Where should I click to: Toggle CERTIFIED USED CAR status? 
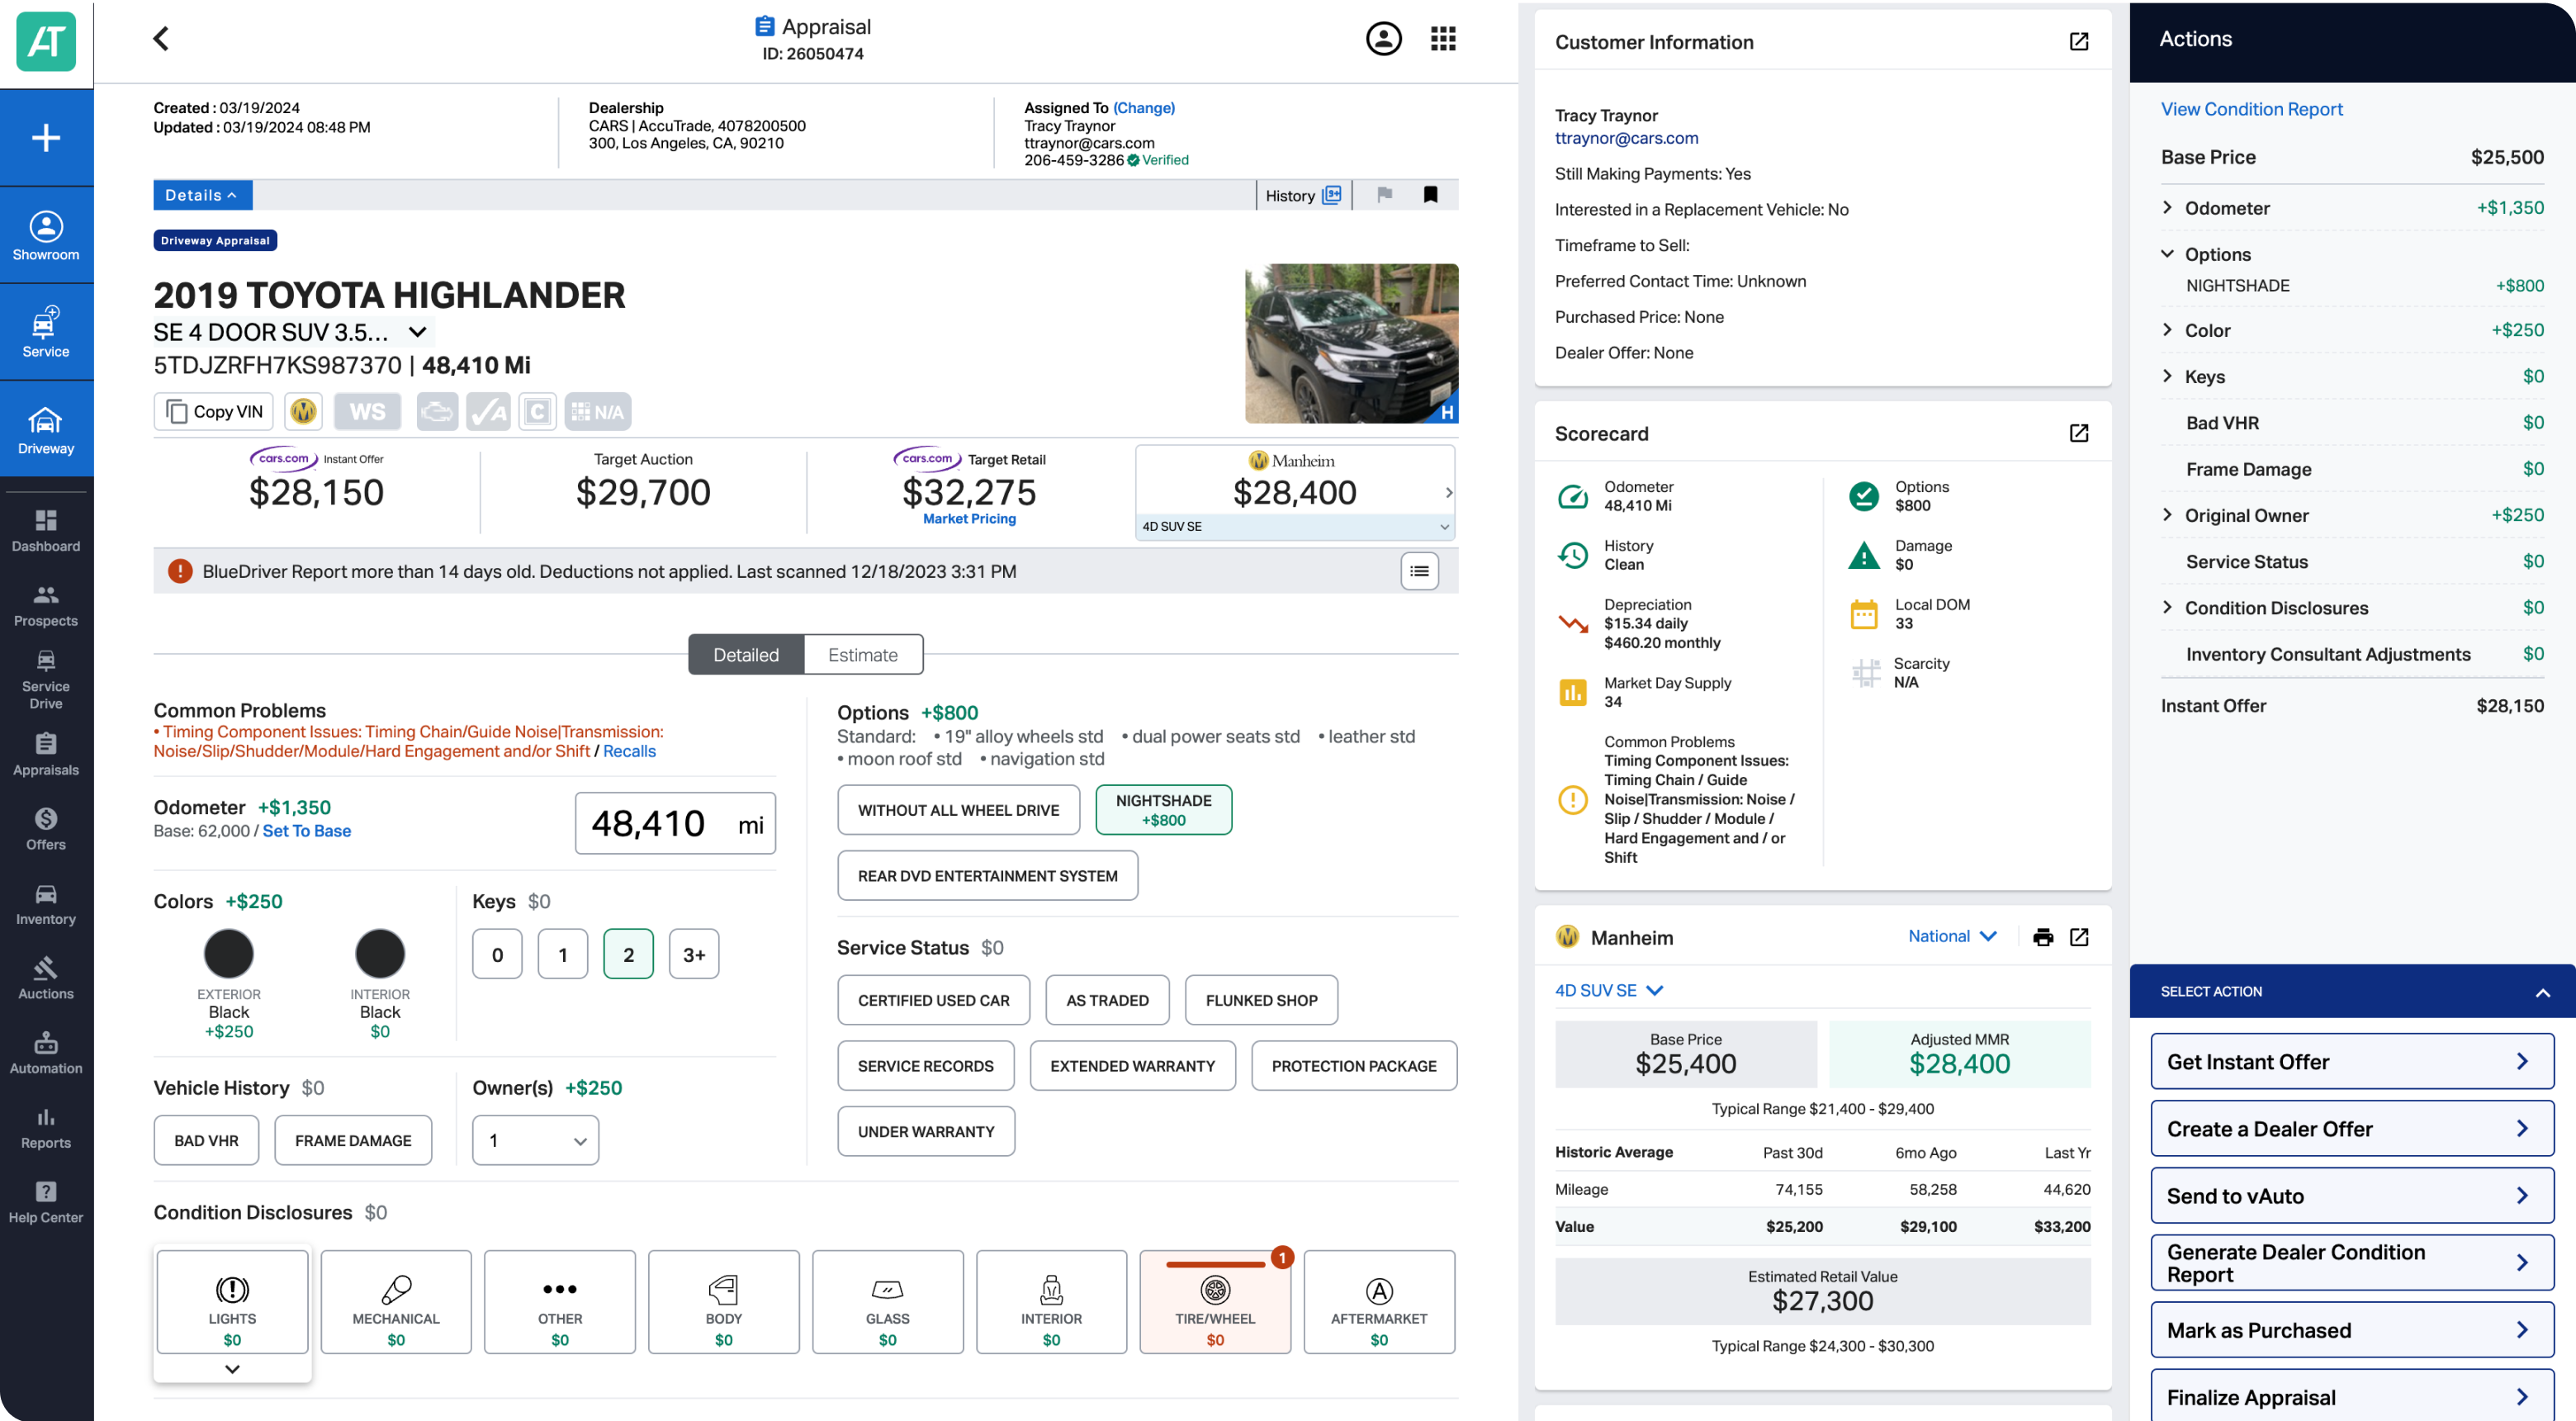(x=933, y=1000)
